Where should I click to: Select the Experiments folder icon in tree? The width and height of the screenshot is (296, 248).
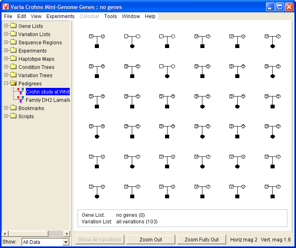point(13,51)
